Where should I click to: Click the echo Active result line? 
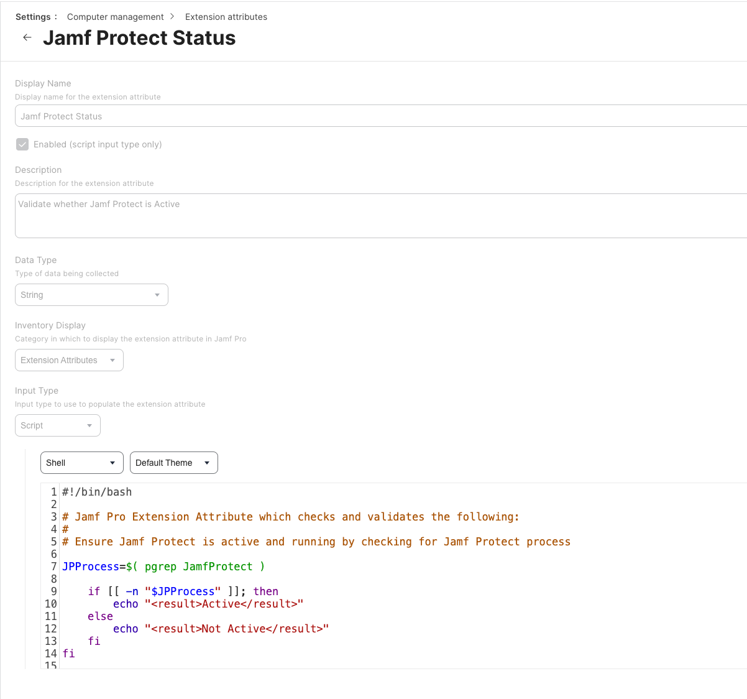[208, 604]
